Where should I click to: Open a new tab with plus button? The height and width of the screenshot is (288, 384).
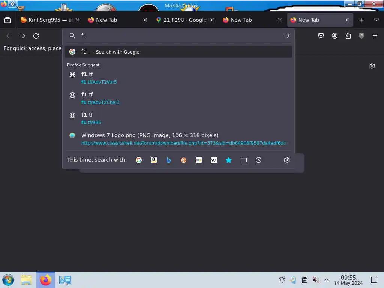(x=361, y=20)
